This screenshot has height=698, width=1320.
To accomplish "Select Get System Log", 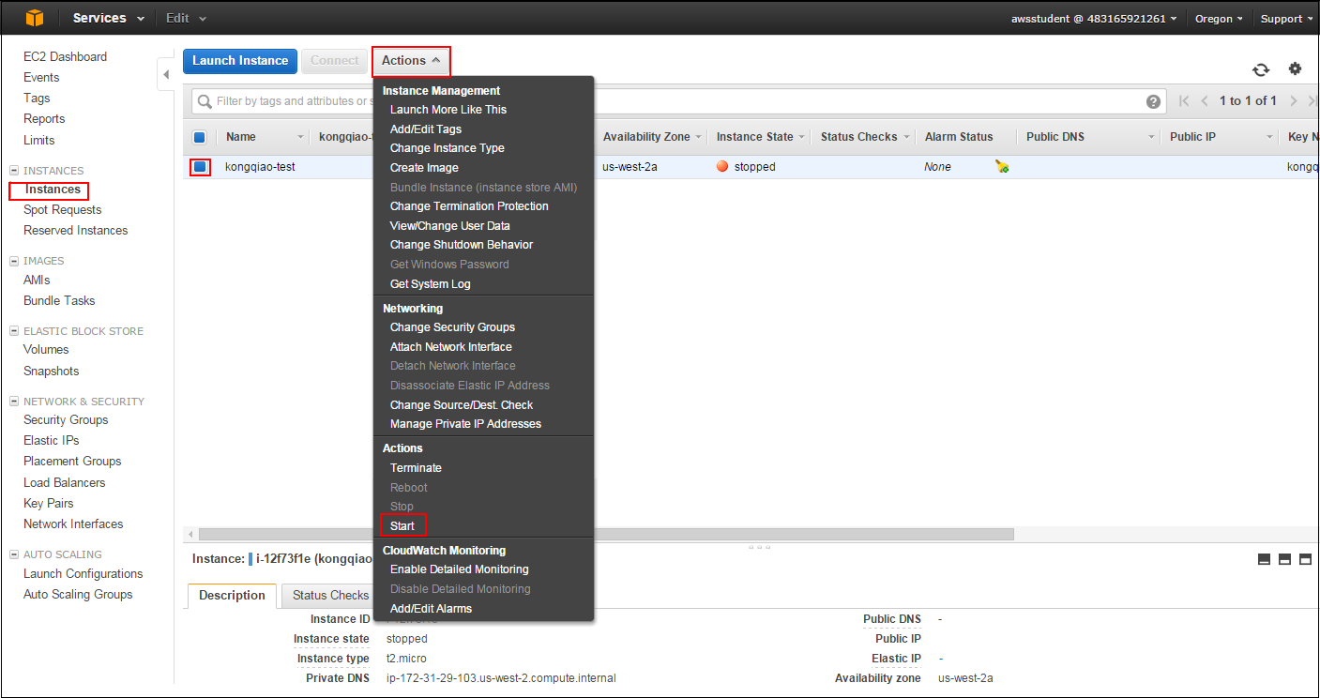I will [x=431, y=284].
